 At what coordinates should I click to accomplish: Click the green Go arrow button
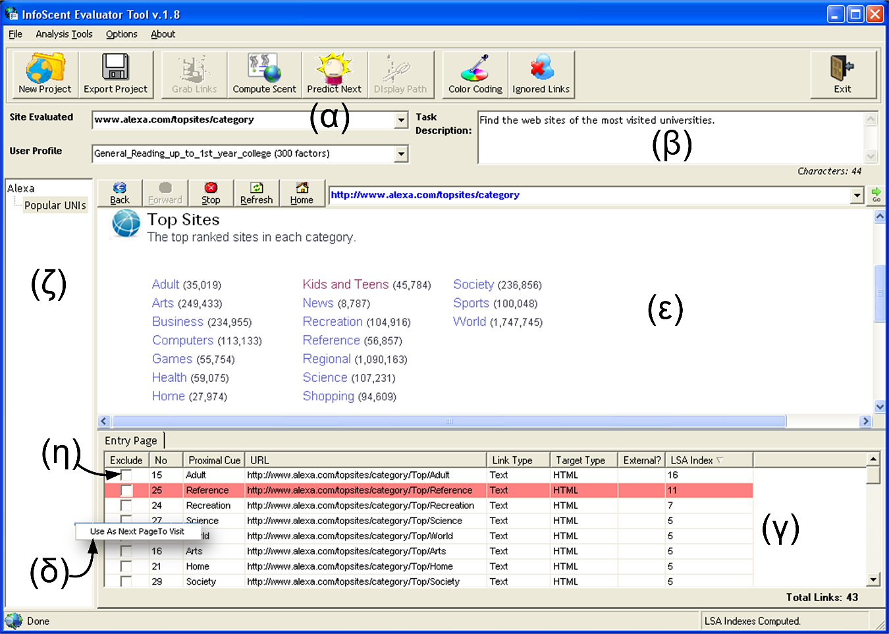click(876, 195)
